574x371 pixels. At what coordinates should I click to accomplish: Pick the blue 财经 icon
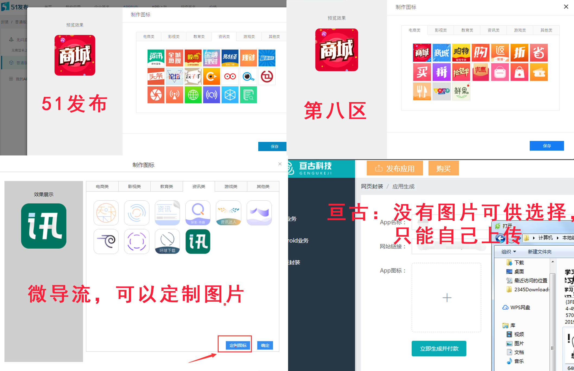tap(230, 58)
